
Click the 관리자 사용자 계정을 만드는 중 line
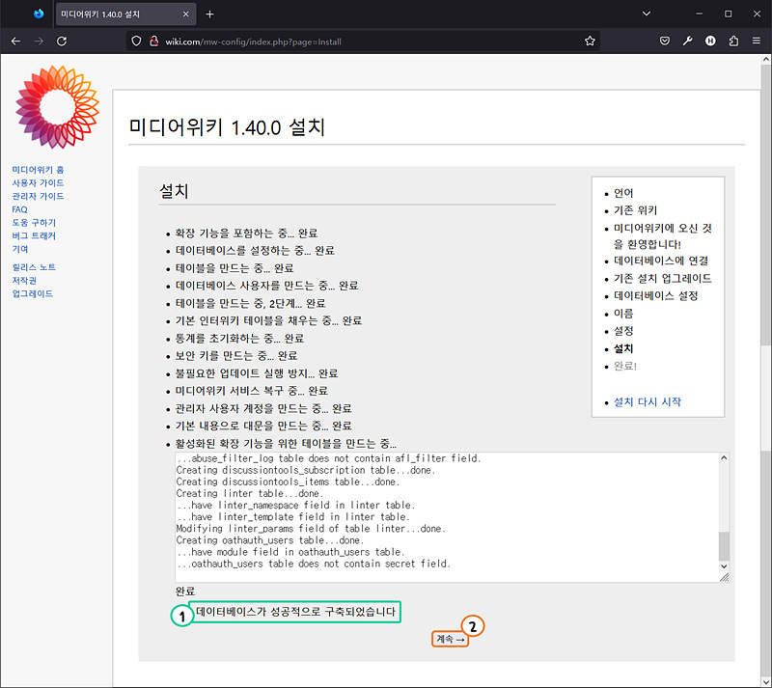click(x=263, y=408)
